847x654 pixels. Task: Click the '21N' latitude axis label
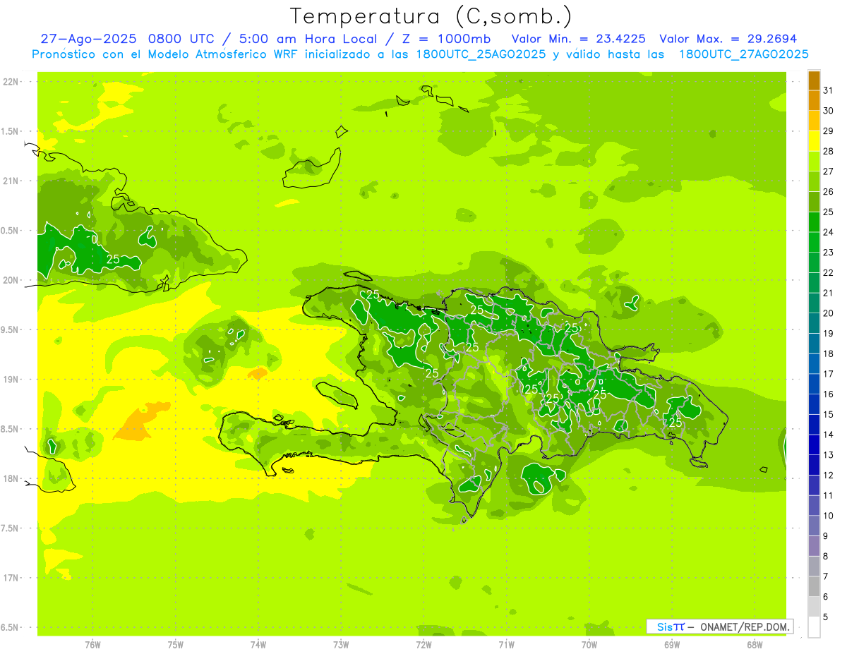point(11,181)
